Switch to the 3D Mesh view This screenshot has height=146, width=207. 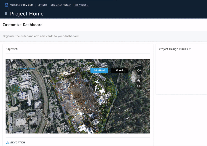coord(120,70)
